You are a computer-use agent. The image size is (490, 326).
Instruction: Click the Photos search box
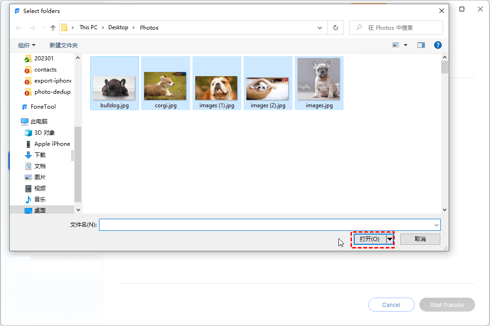(400, 28)
